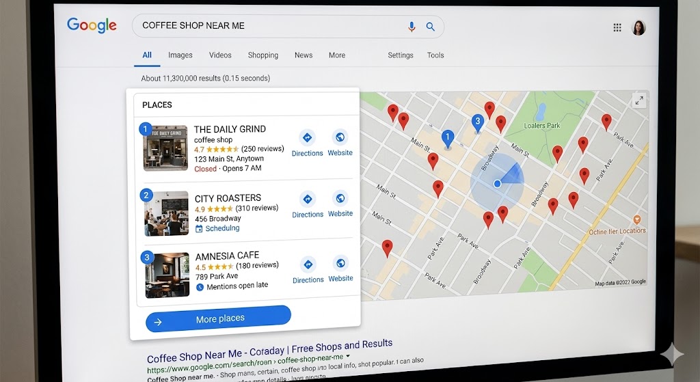Viewport: 700px width, 382px height.
Task: Switch to the Videos tab
Action: coord(220,55)
